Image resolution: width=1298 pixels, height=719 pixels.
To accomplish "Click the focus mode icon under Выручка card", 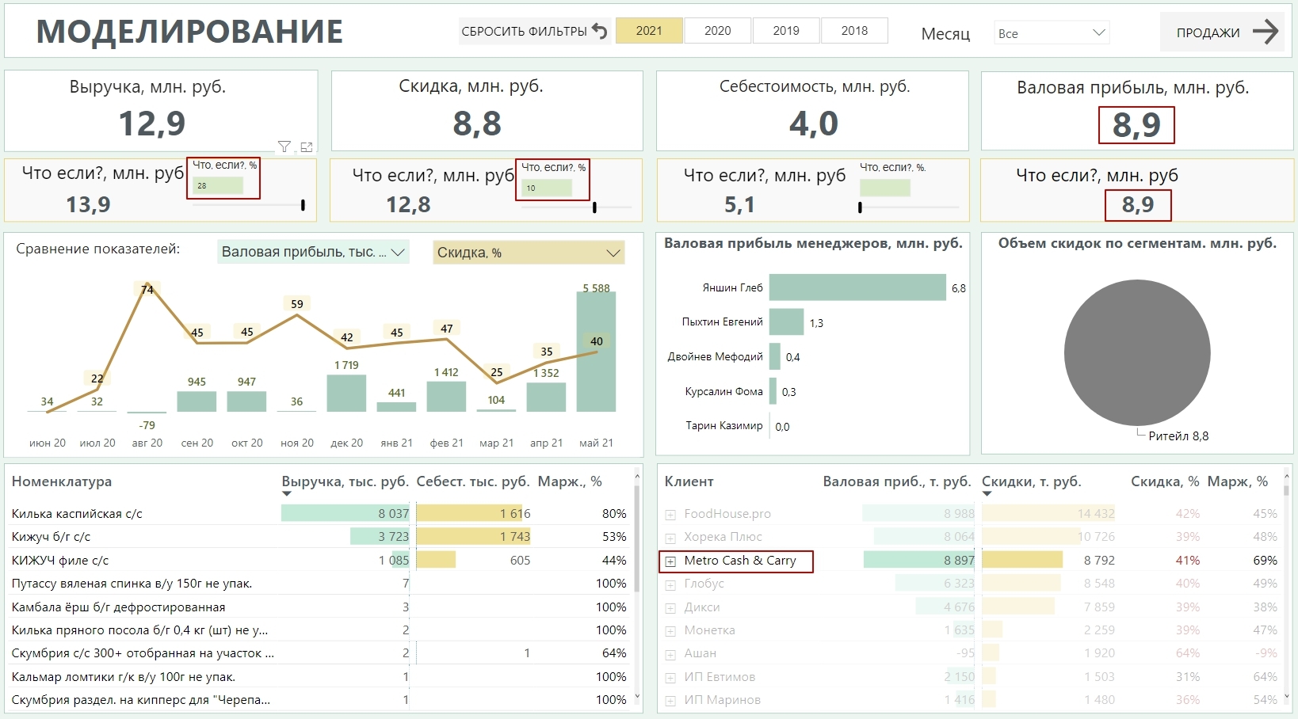I will pos(307,146).
